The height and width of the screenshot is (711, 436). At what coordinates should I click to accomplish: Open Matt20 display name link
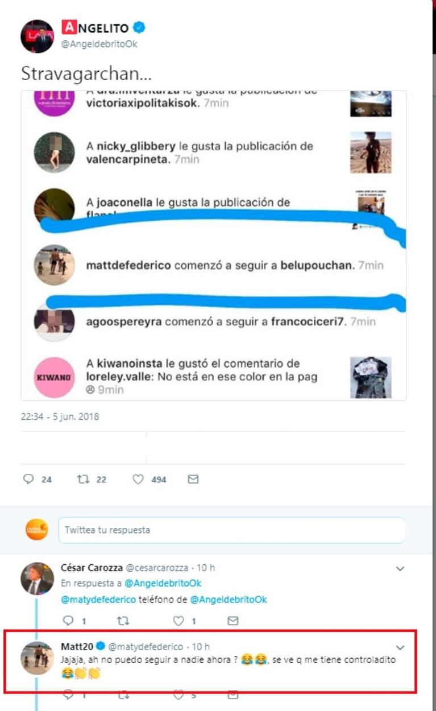pos(77,646)
